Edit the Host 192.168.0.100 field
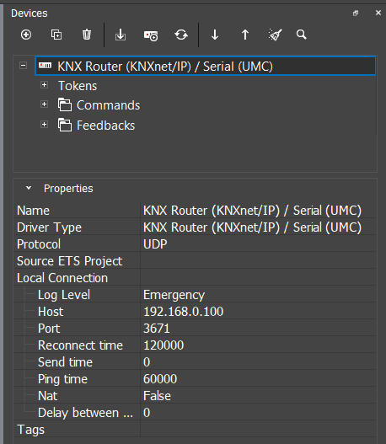This screenshot has height=444, width=386. coord(258,312)
